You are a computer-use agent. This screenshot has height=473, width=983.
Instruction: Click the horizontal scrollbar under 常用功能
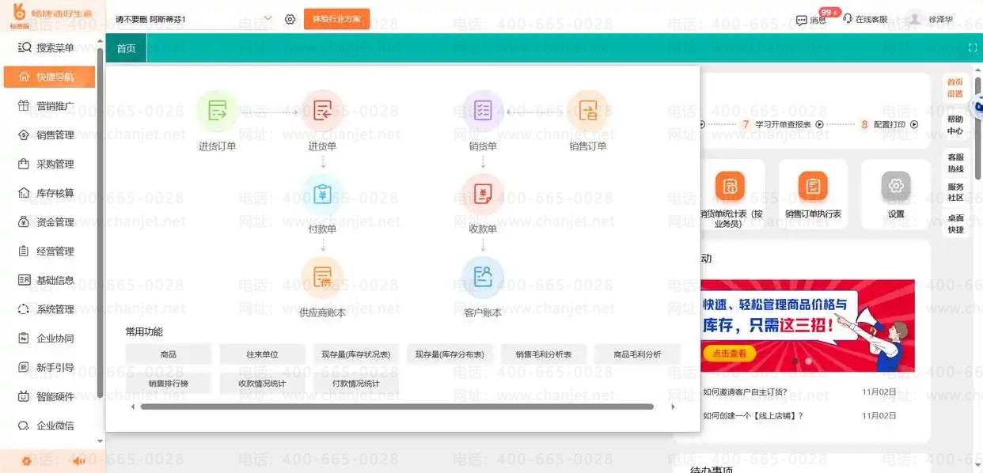point(397,407)
